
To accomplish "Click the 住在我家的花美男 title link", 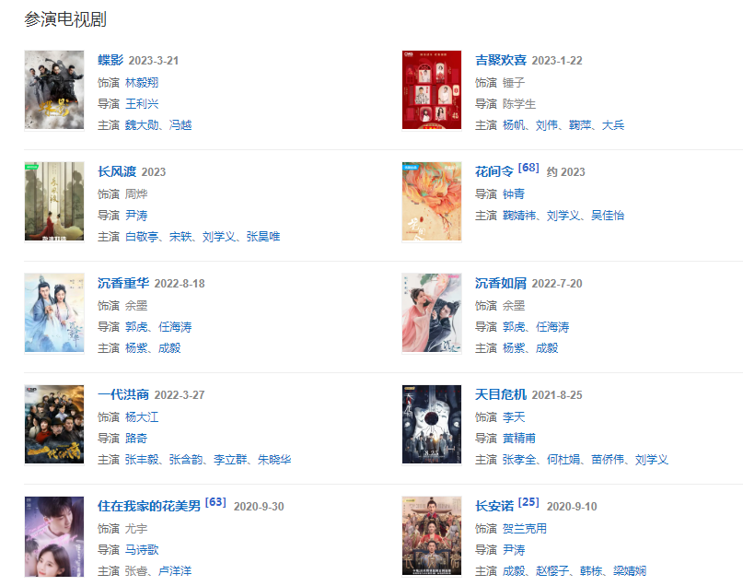I will click(x=149, y=506).
